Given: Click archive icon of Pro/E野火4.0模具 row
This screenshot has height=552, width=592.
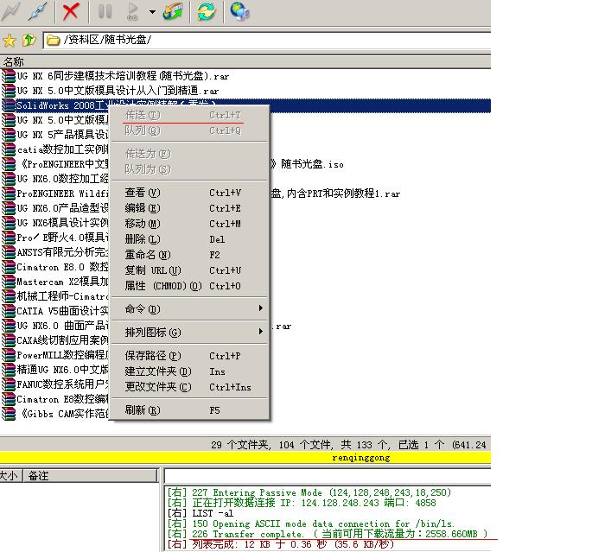Looking at the screenshot, I should click(x=9, y=238).
